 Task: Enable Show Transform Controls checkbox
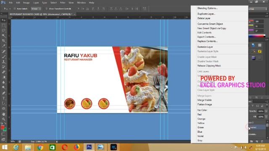coord(47,9)
